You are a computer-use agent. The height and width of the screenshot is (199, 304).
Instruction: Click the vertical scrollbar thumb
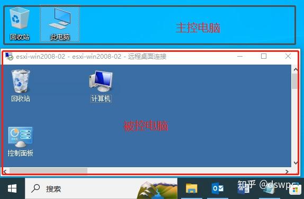(x=294, y=81)
